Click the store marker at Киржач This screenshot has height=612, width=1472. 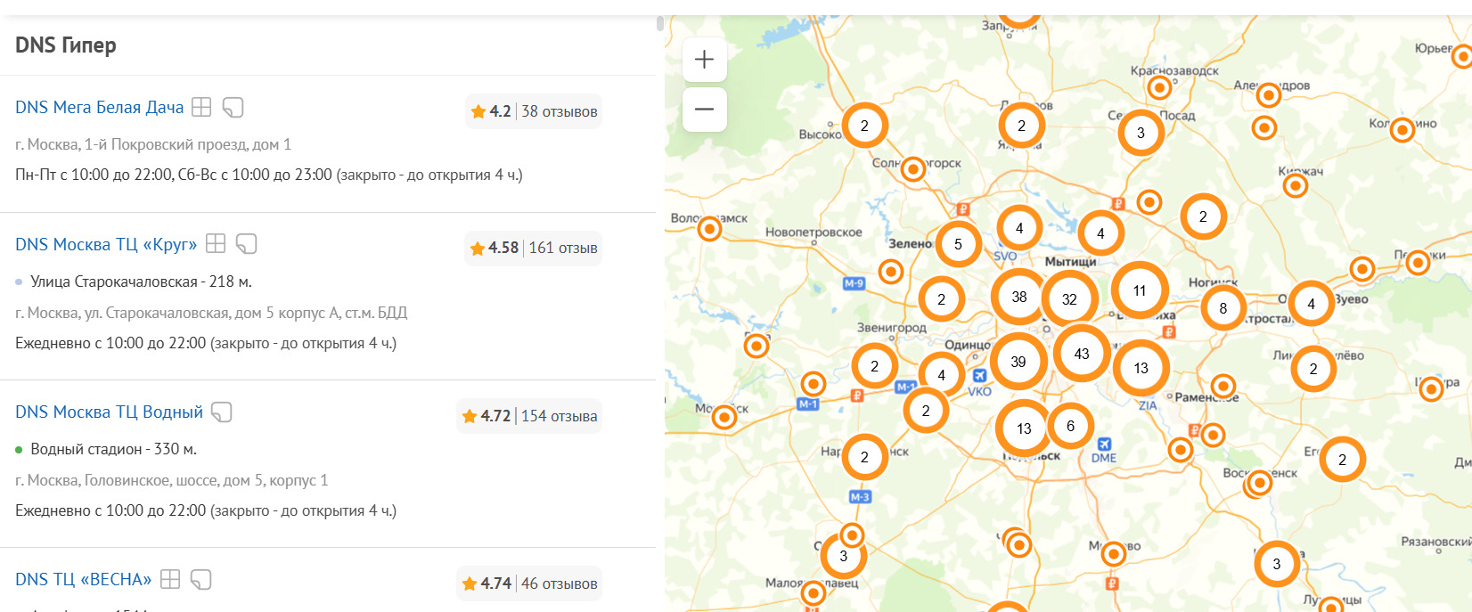1296,185
